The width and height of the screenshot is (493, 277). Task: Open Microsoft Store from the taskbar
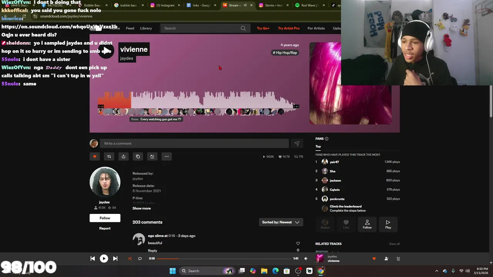(287, 271)
